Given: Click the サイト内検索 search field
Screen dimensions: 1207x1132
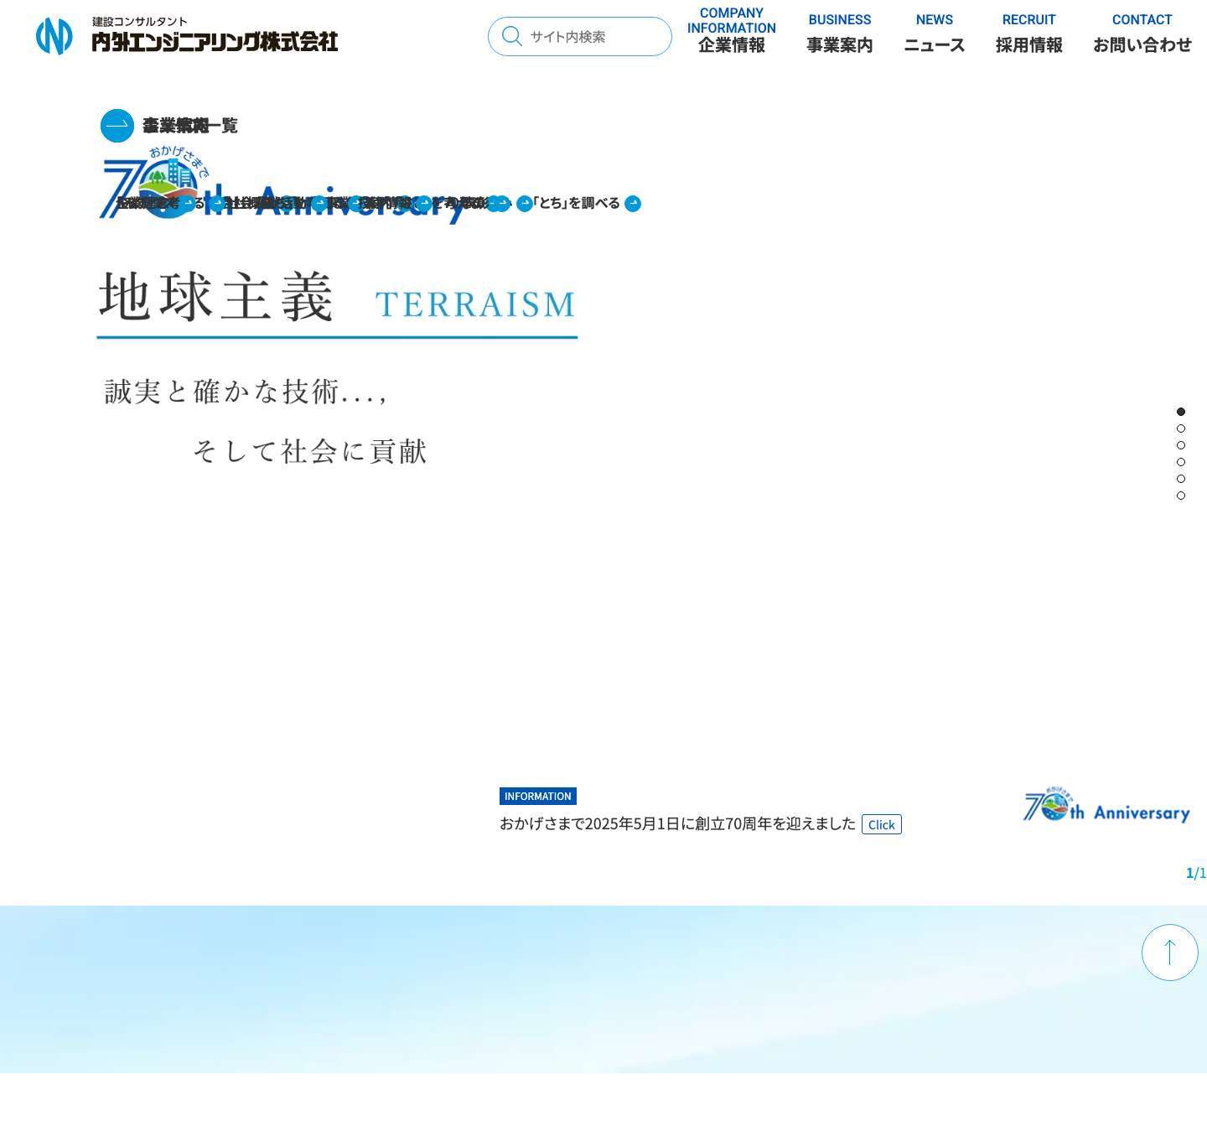Looking at the screenshot, I should click(x=587, y=36).
